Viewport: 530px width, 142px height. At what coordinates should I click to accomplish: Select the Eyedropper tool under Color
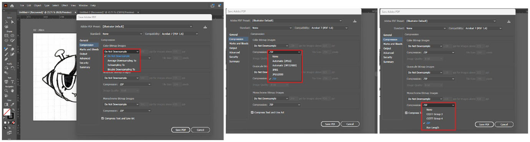coord(12,104)
